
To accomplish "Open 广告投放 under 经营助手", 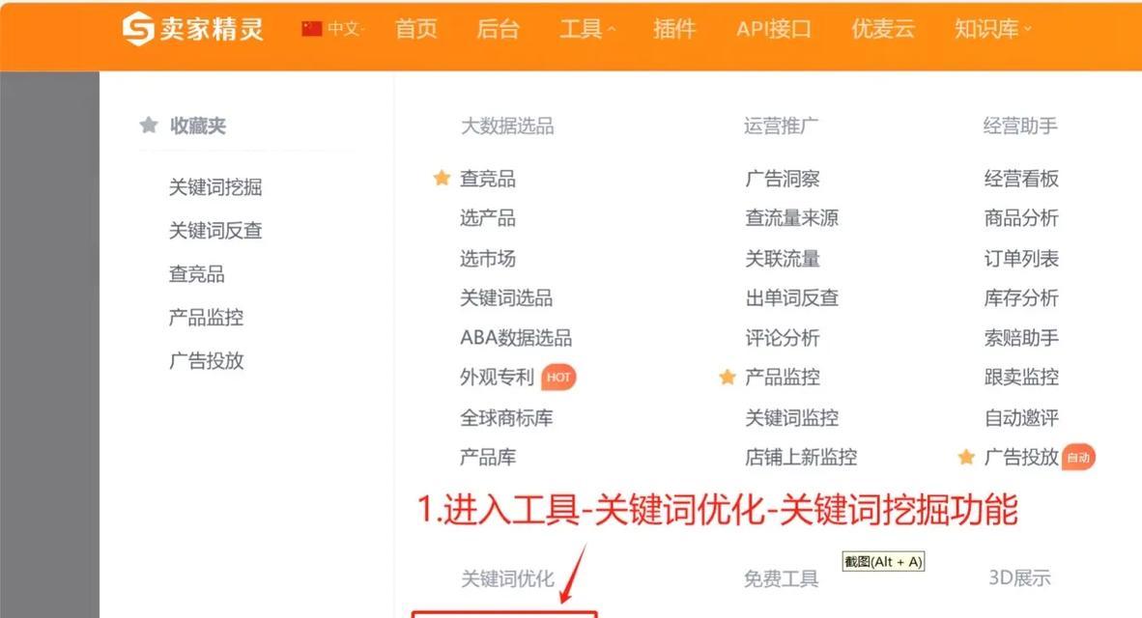I will 1022,457.
